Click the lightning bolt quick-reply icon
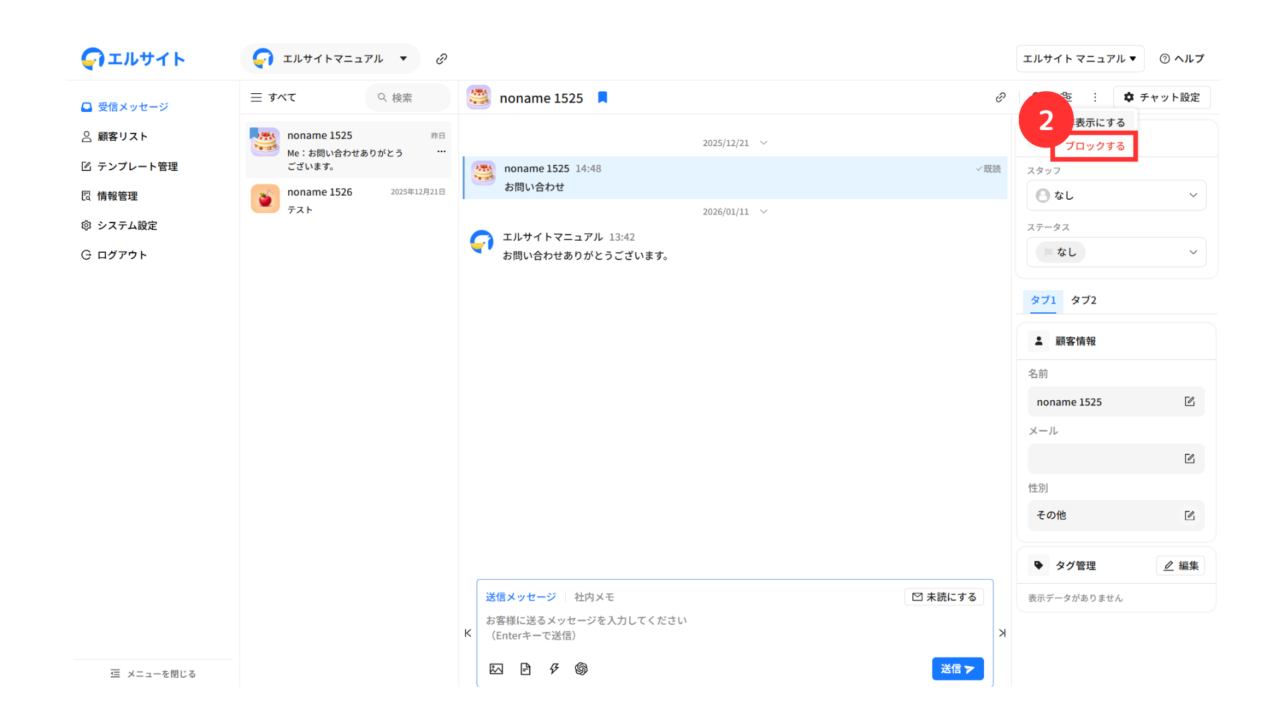 (x=554, y=668)
